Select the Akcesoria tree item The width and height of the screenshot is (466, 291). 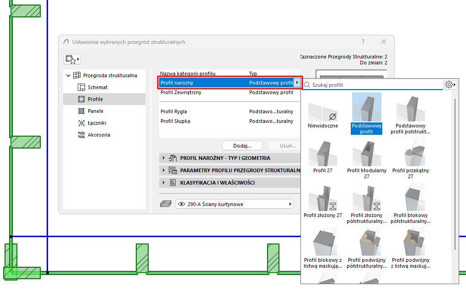pos(99,135)
